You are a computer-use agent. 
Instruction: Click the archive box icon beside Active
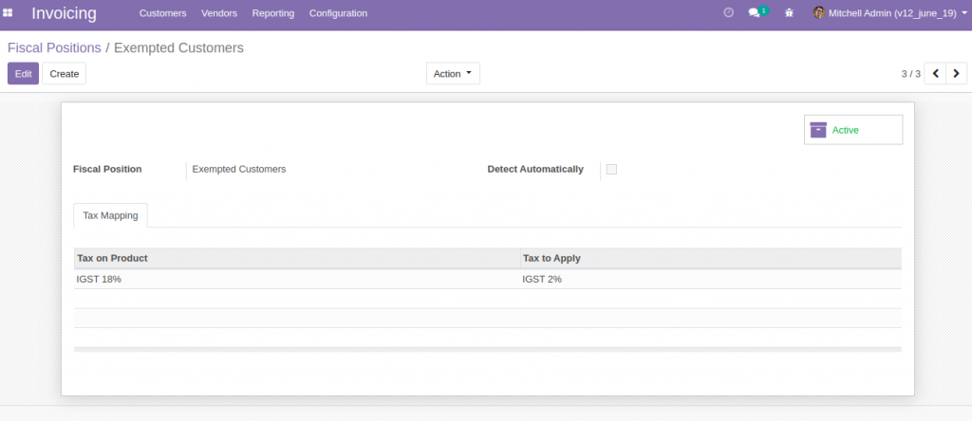pyautogui.click(x=818, y=130)
